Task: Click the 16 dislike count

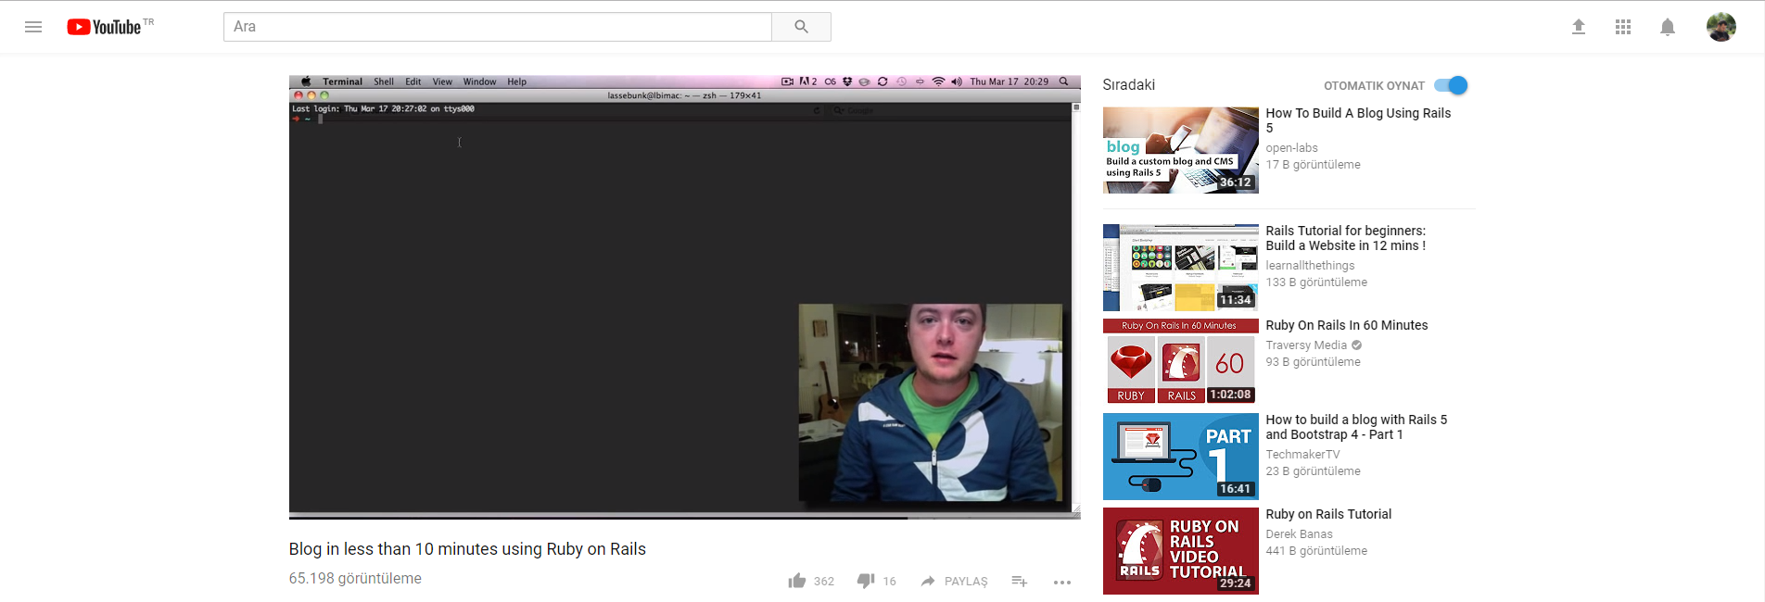Action: 889,582
